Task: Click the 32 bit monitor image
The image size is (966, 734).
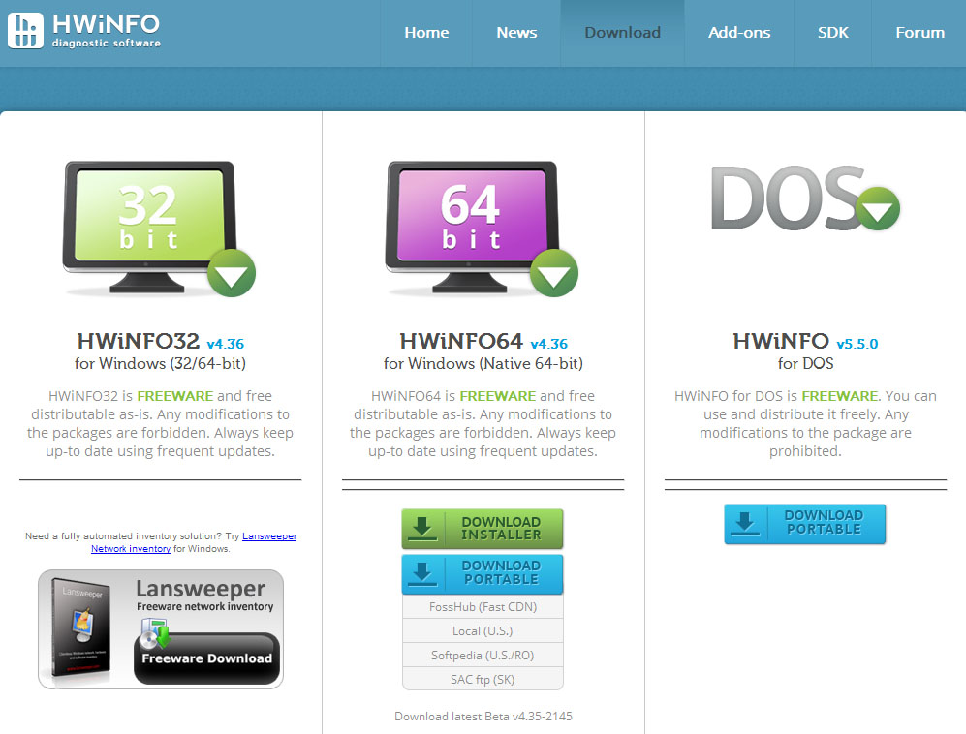Action: click(159, 229)
